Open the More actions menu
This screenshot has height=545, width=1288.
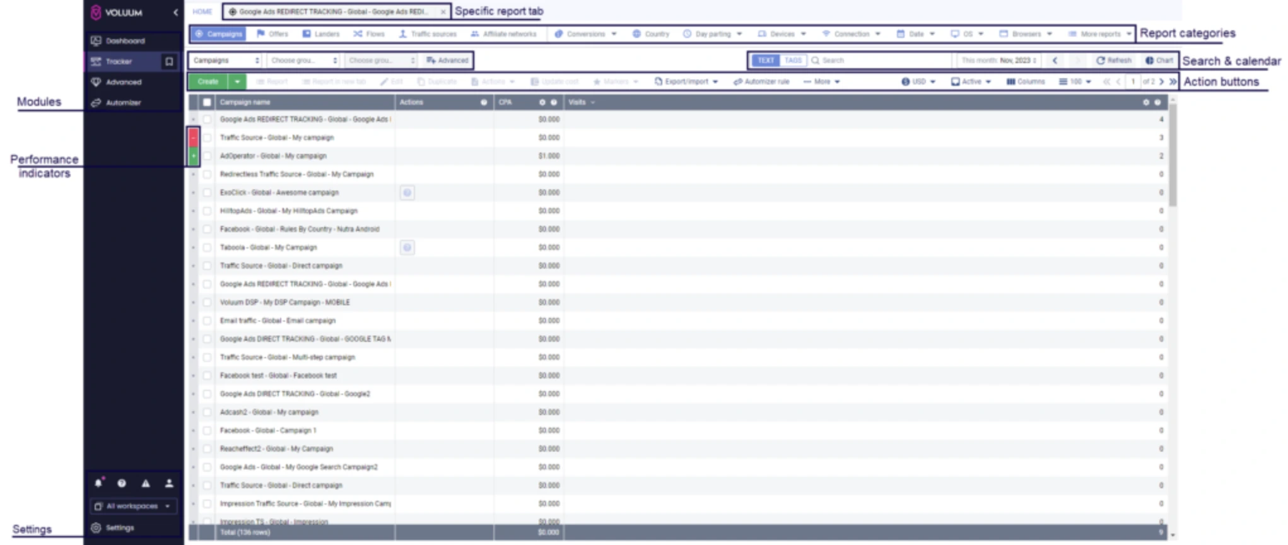(x=821, y=82)
